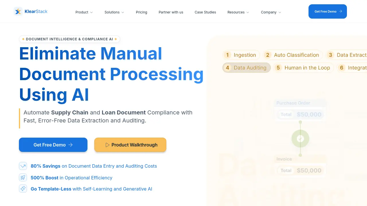The height and width of the screenshot is (206, 367).
Task: Click the arrow icon inside Get Free Demo
Action: [71, 145]
